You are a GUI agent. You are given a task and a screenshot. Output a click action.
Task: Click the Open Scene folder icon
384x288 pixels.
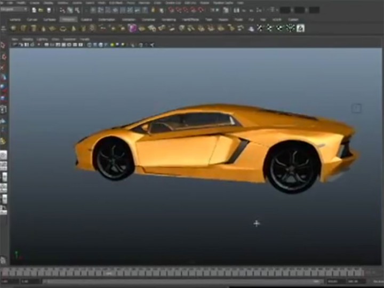(41, 10)
